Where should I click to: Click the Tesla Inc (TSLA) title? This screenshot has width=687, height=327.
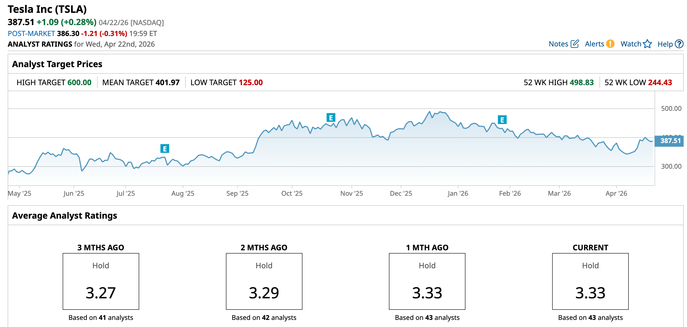click(x=47, y=9)
